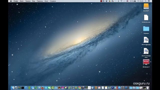Open Skype from the Dock
The width and height of the screenshot is (160, 90).
[46, 88]
